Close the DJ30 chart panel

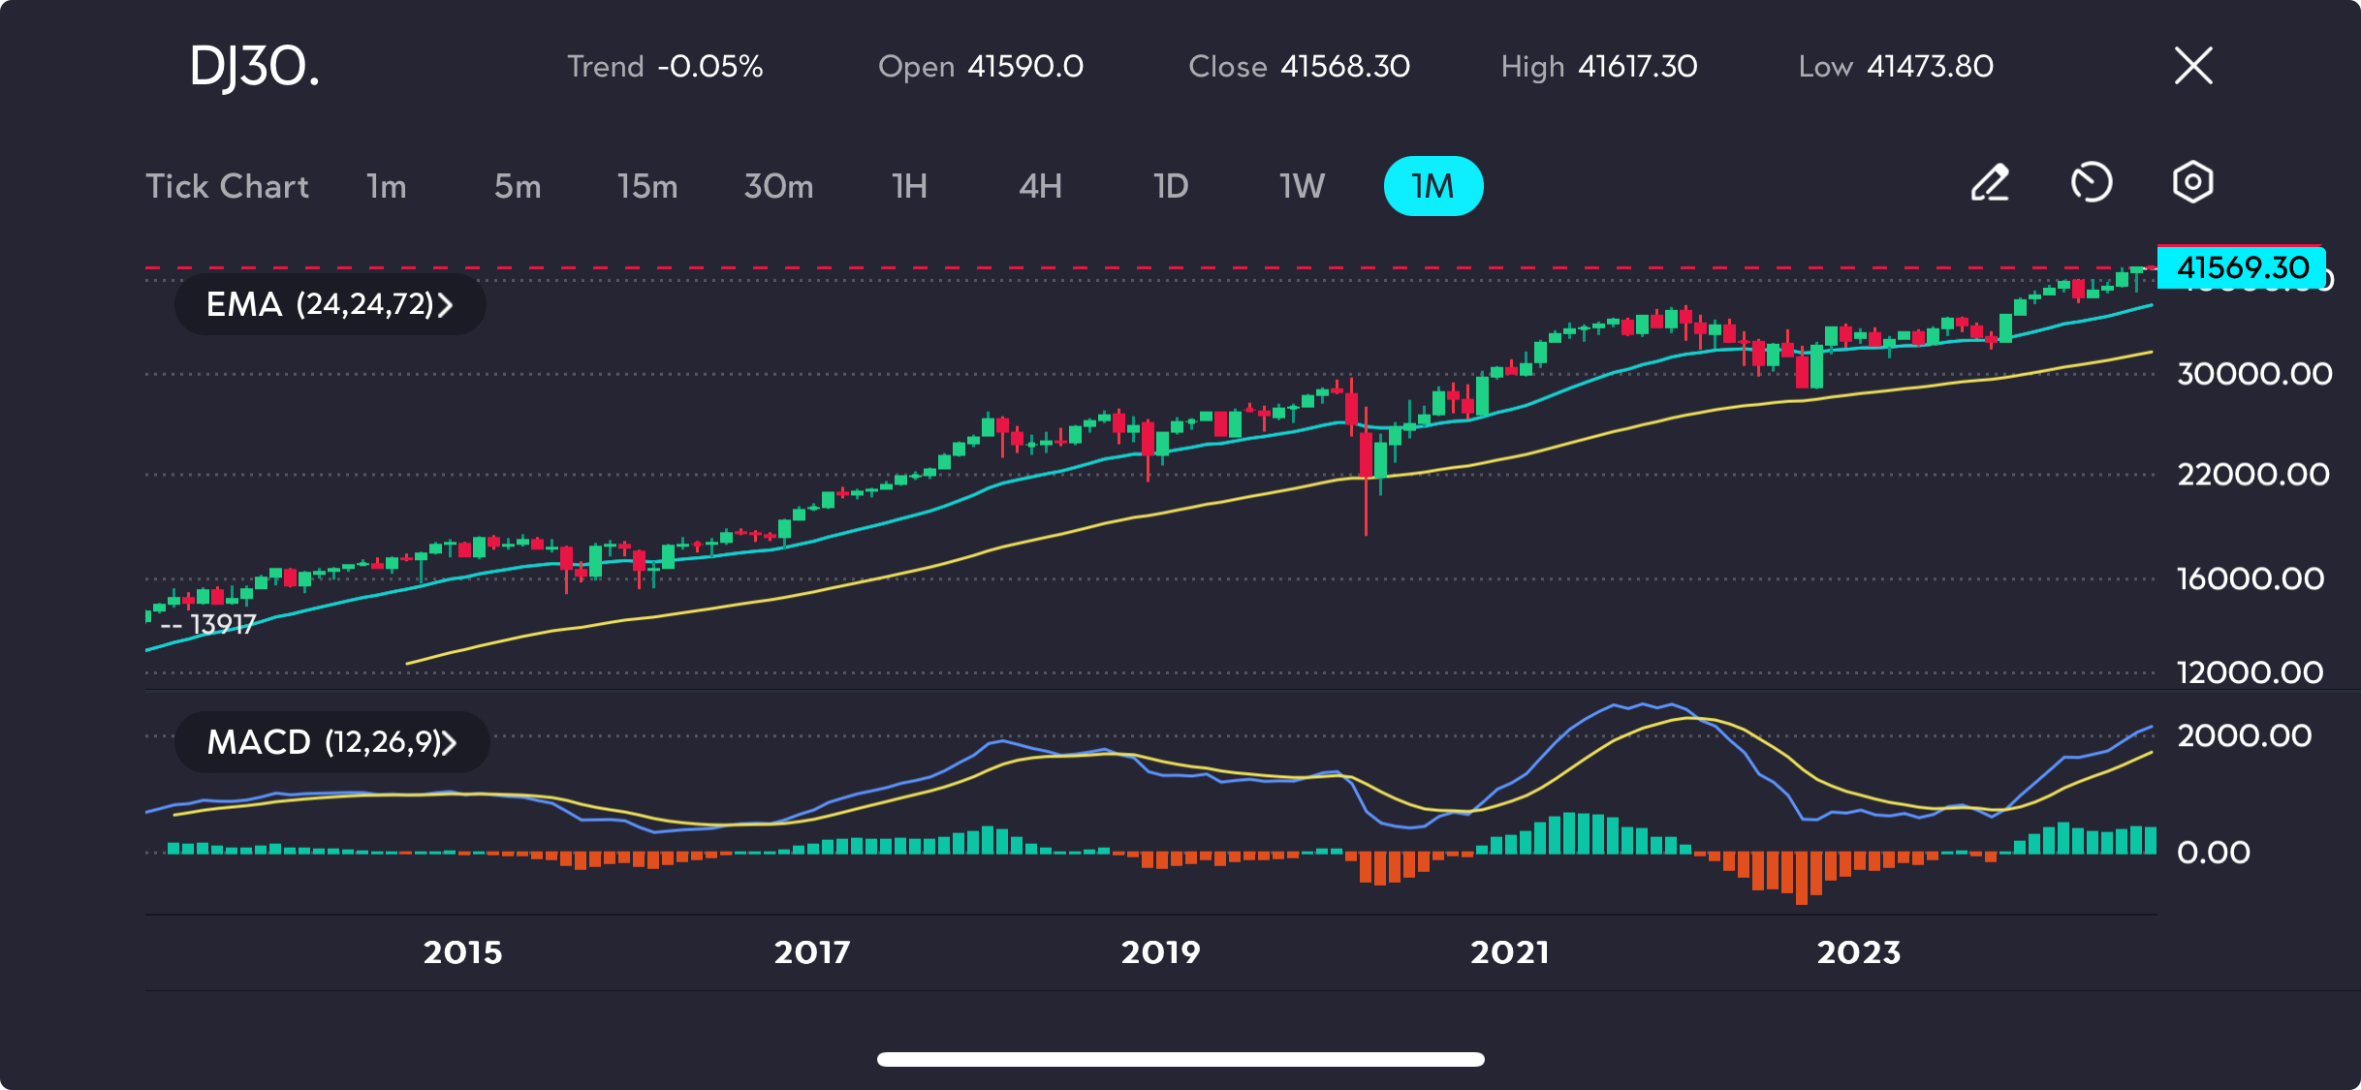2193,66
